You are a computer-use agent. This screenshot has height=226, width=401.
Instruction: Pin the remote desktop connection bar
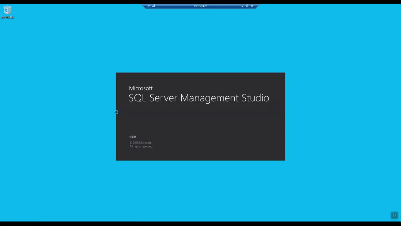[149, 6]
